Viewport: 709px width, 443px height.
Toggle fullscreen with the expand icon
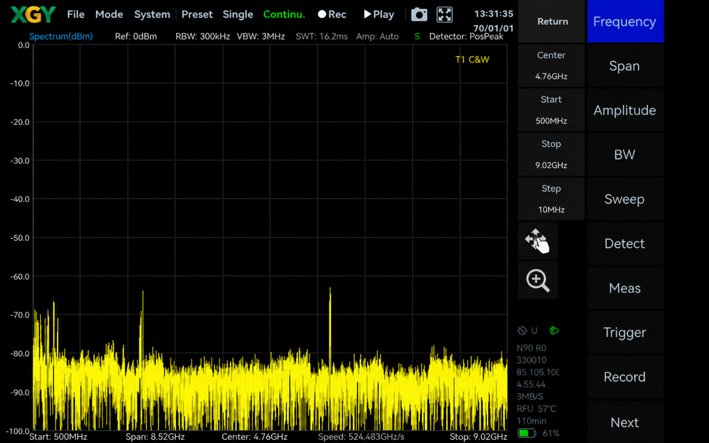[444, 15]
